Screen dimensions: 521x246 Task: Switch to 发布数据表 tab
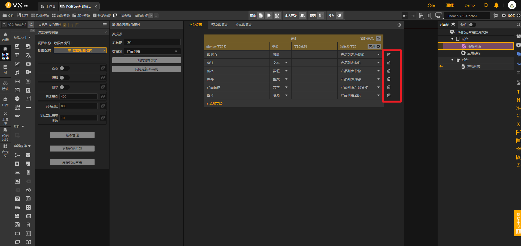click(244, 25)
